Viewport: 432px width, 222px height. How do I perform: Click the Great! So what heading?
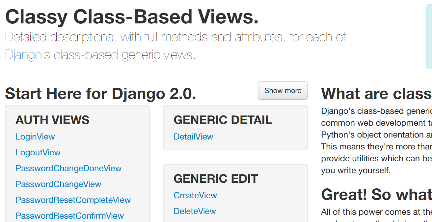click(376, 194)
